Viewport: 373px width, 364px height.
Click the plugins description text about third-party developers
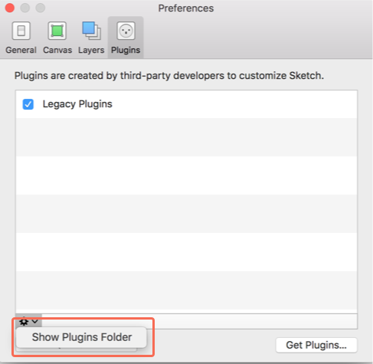pyautogui.click(x=169, y=76)
